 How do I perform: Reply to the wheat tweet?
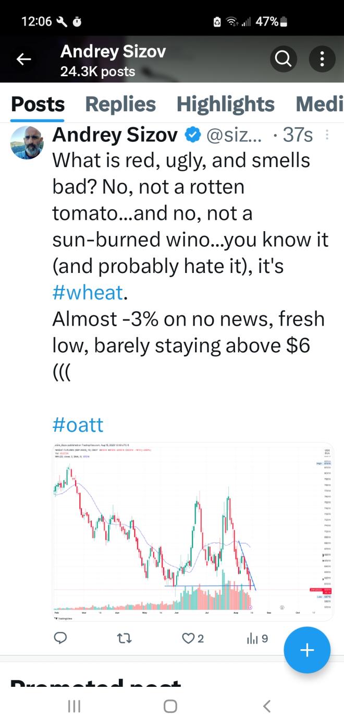pyautogui.click(x=61, y=638)
